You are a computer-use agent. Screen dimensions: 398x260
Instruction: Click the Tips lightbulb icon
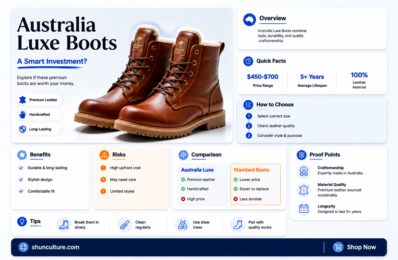pos(22,222)
